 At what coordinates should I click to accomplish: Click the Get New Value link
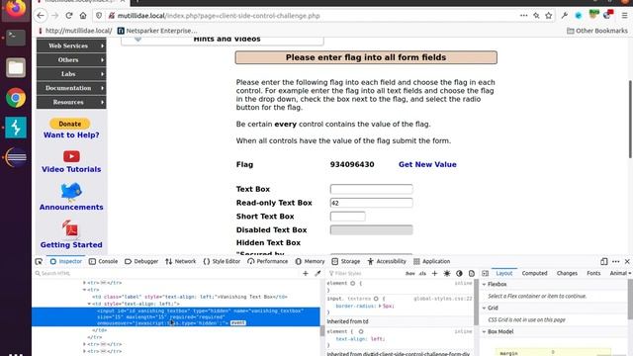coord(427,165)
